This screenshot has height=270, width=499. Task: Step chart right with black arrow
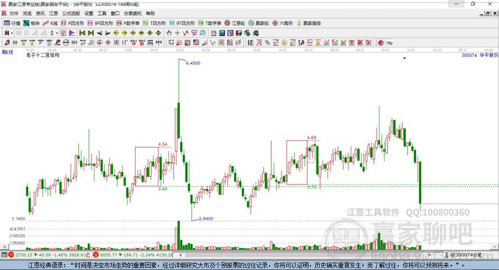(x=108, y=33)
